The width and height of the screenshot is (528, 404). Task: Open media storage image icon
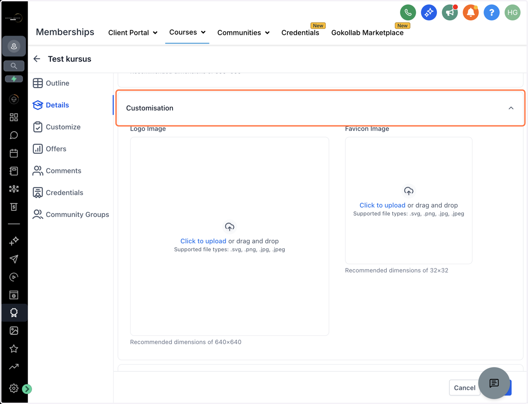pos(14,331)
